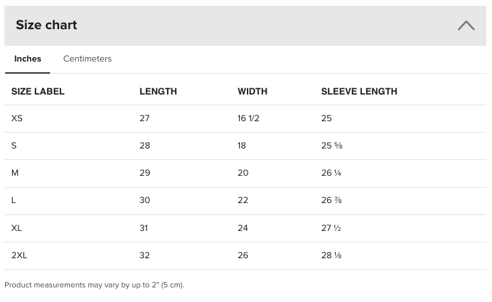Click the SIZE LABEL column header
This screenshot has height=302, width=492.
pos(38,91)
